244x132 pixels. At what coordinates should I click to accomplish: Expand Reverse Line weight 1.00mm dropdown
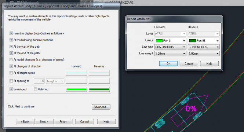tap(204, 54)
